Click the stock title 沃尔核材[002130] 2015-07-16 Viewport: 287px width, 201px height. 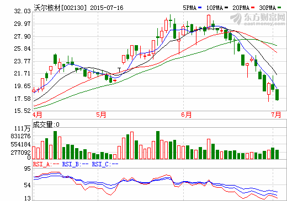[78, 8]
